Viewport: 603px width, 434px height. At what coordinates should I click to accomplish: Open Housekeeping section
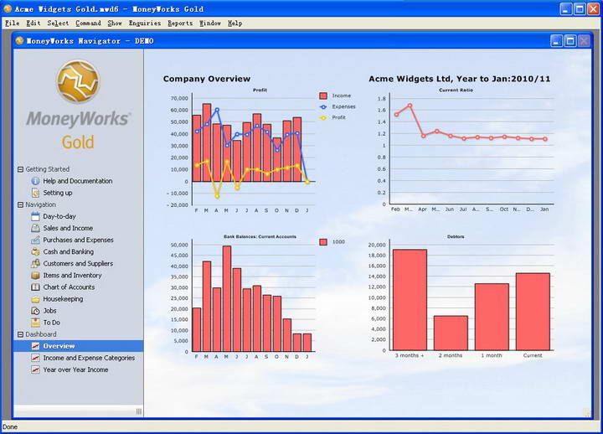click(63, 299)
